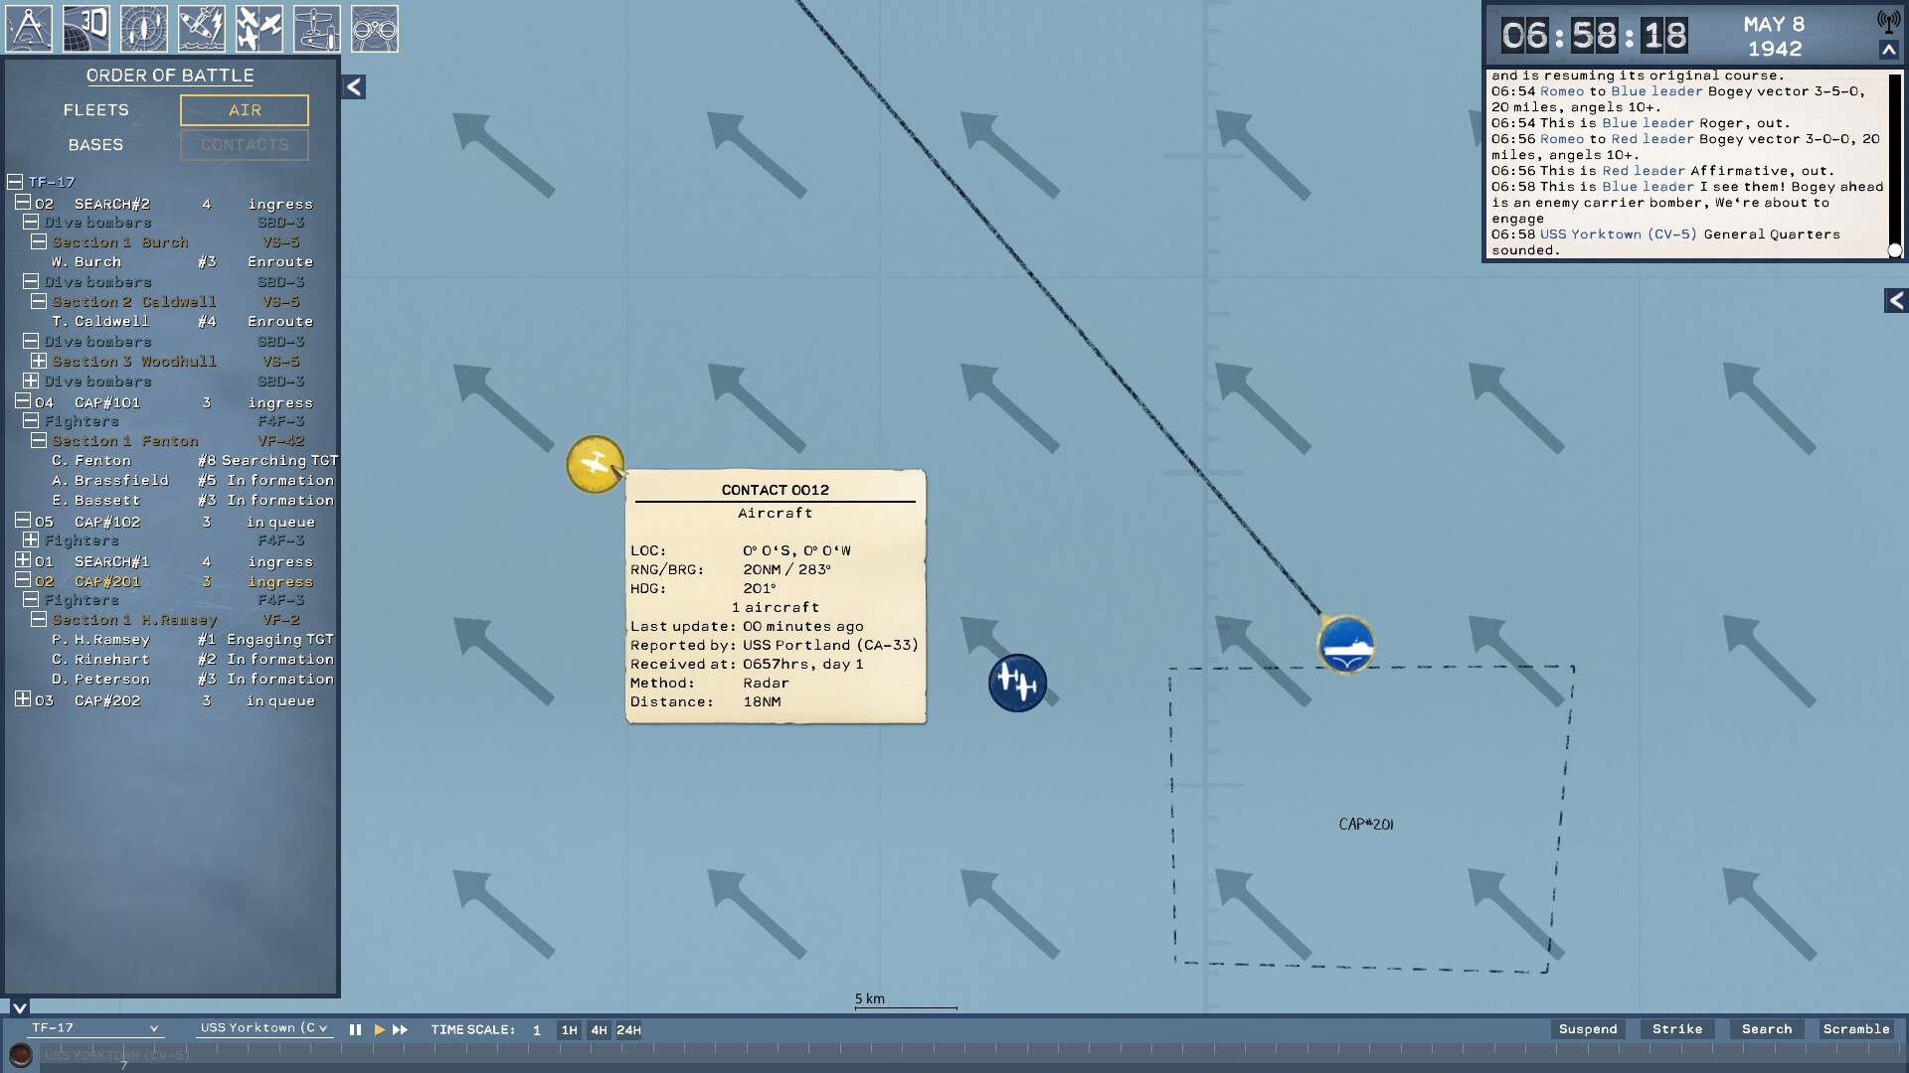Open the navigation map compass tool

[x=29, y=28]
